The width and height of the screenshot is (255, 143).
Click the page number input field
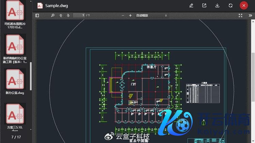(79, 15)
